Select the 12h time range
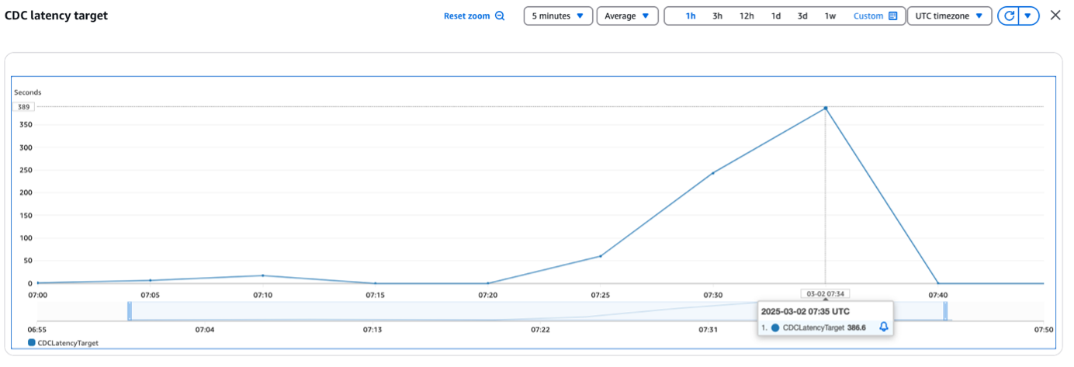This screenshot has width=1074, height=367. coord(747,16)
